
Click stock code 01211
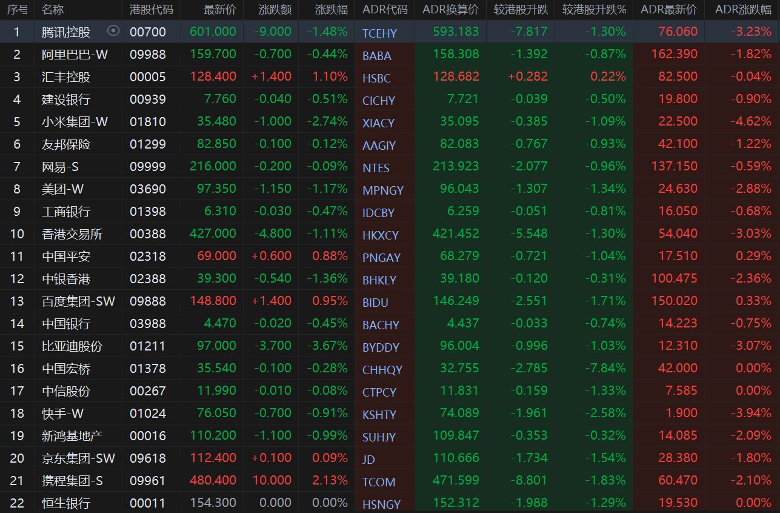148,346
